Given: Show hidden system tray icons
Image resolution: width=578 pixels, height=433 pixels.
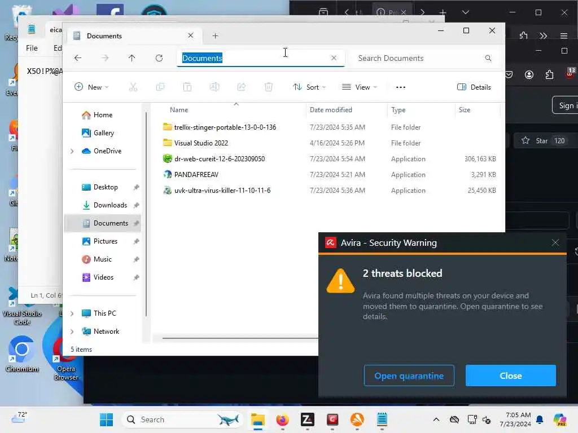Looking at the screenshot, I should pyautogui.click(x=436, y=419).
